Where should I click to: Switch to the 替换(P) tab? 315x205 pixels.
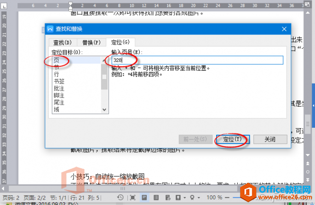92,43
